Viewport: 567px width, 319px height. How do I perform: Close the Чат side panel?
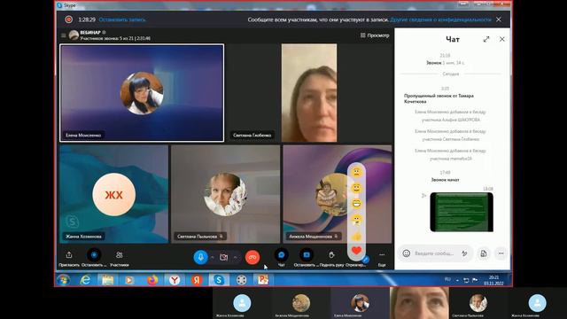tap(502, 39)
